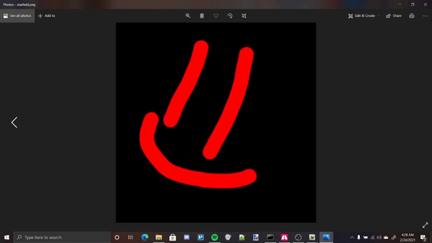Open Microsoft Store from taskbar
The height and width of the screenshot is (243, 432).
(172, 237)
